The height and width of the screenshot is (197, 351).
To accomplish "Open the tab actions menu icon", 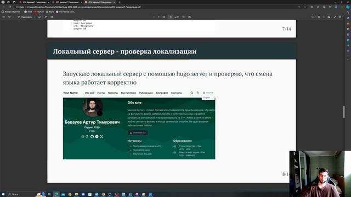I will point(14,2).
